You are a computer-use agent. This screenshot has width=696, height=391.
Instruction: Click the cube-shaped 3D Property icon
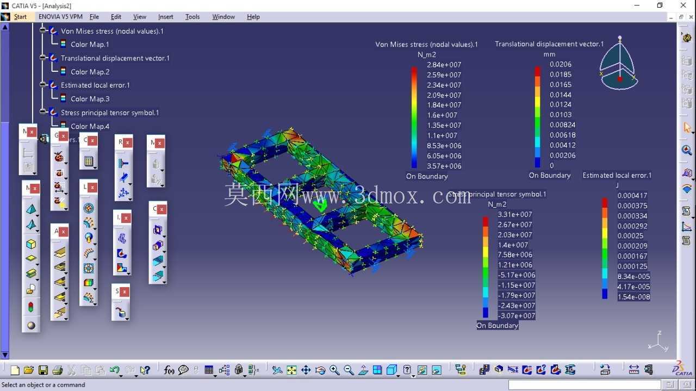(x=32, y=244)
